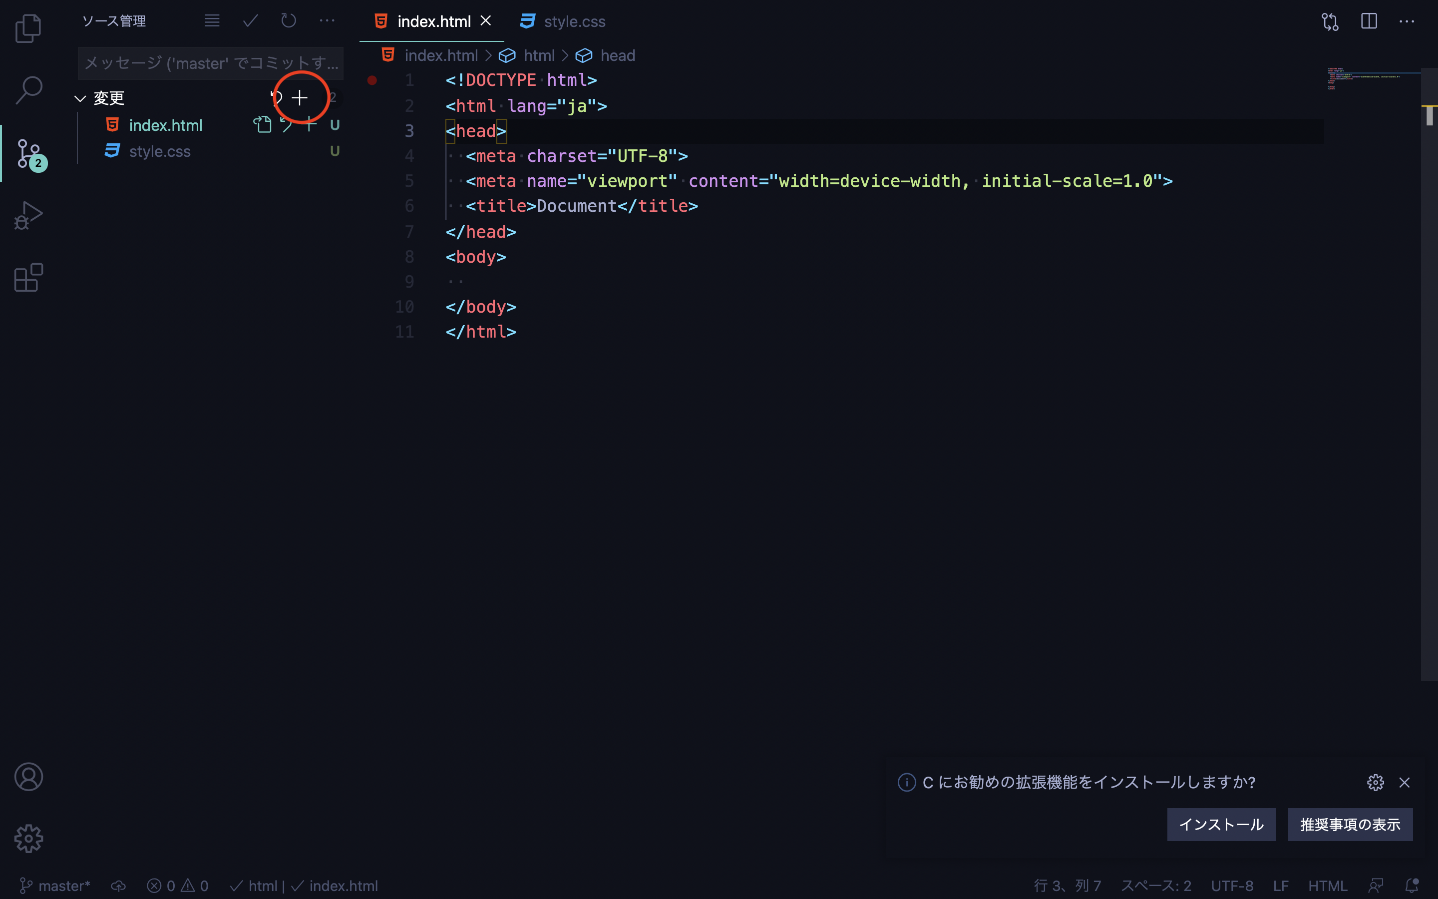Screen dimensions: 1438x899
Task: Open the Extensions icon in activity bar
Action: click(28, 277)
